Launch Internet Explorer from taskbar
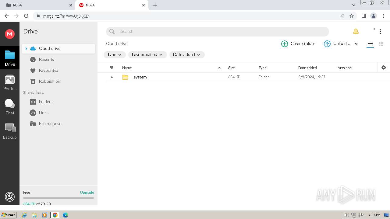This screenshot has width=390, height=219. [24, 215]
